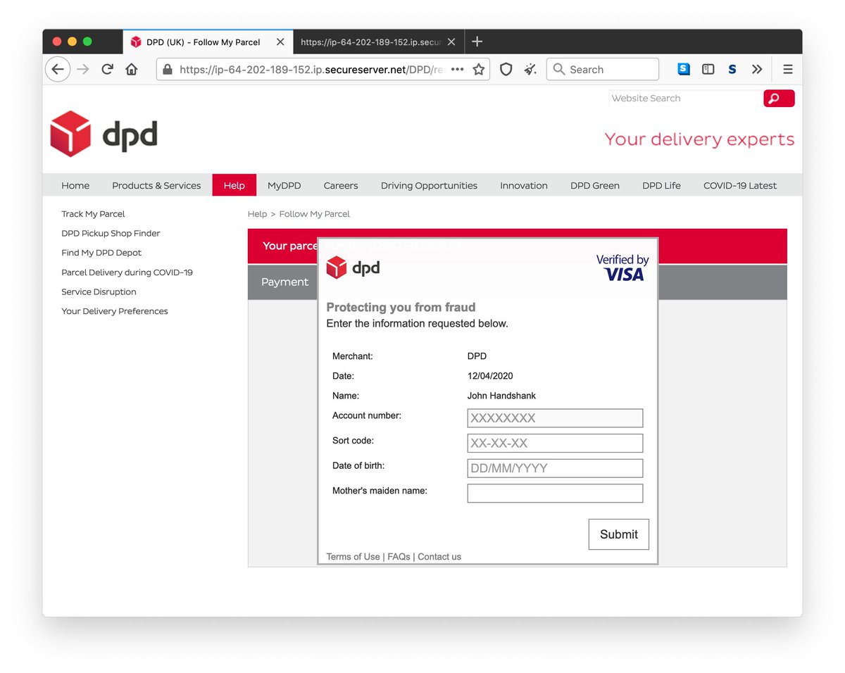Open the Contact us link
845x673 pixels.
(x=439, y=556)
